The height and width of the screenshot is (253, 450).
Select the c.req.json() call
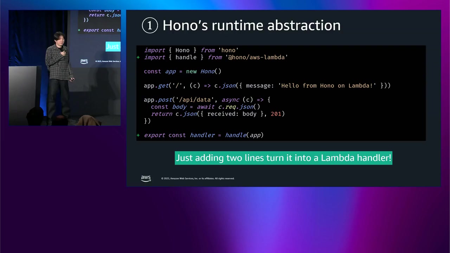click(239, 107)
